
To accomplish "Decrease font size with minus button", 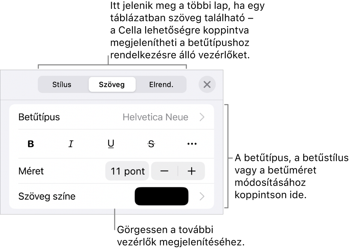I will 165,171.
